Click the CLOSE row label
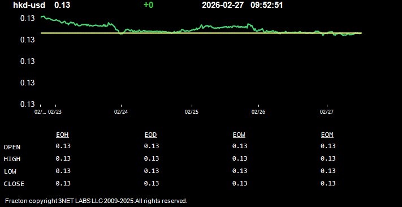Viewport: 402px width, 207px height. click(x=14, y=184)
